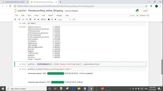
Task: Click the kernel idle circle indicator
Action: tap(148, 15)
